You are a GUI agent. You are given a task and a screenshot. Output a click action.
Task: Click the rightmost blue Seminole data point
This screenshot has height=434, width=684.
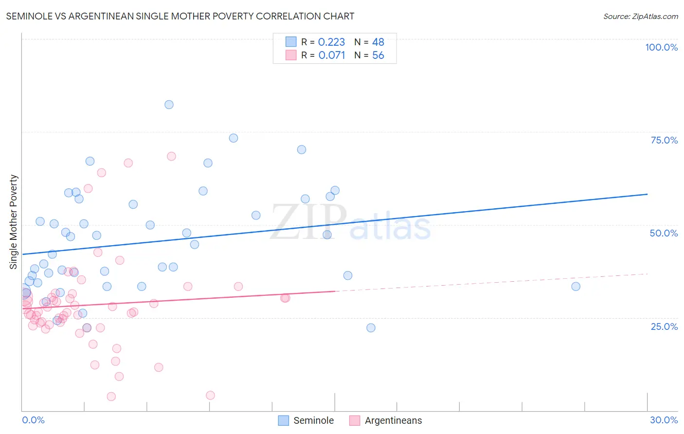(576, 287)
